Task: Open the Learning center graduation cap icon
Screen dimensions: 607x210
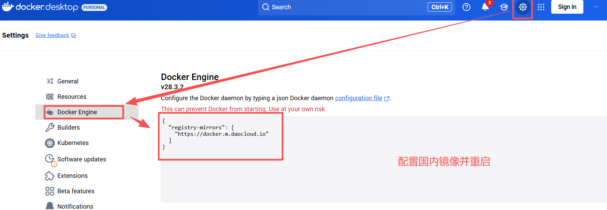Action: click(504, 7)
